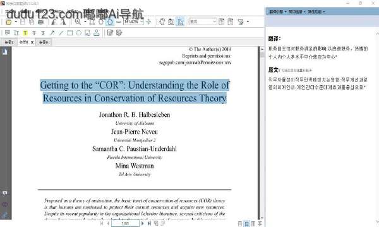Click the stamp annotation tool
Viewport: 379px width, 227px height.
click(x=97, y=33)
